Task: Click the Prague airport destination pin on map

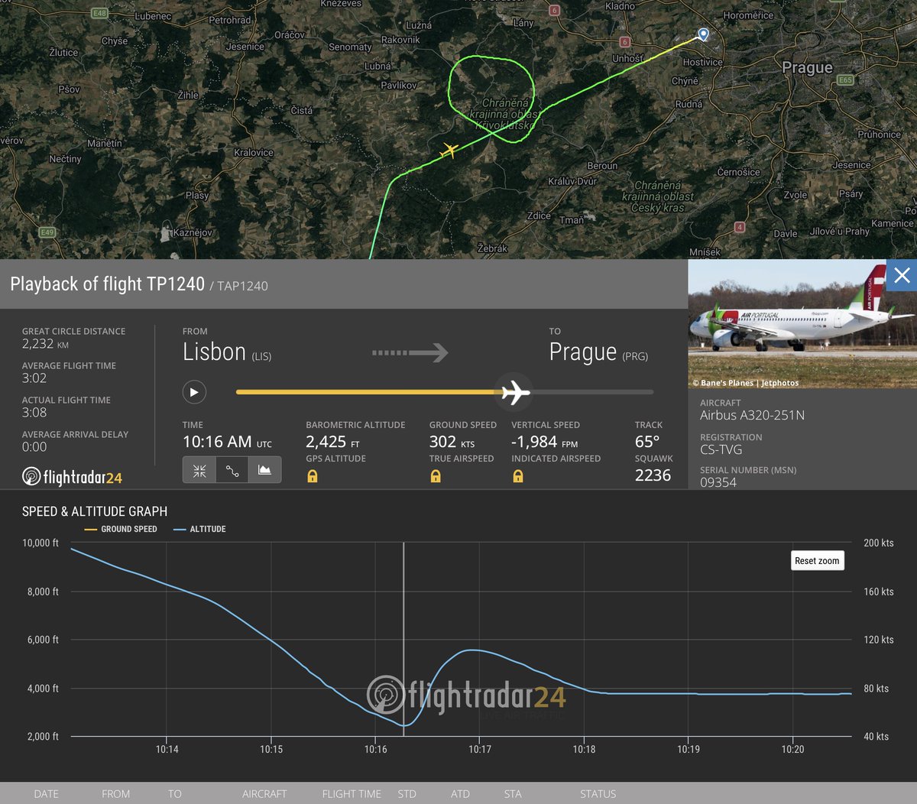Action: click(x=703, y=34)
